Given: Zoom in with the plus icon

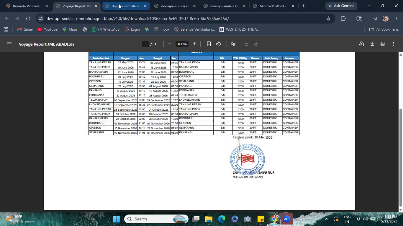Looking at the screenshot, I should pyautogui.click(x=194, y=44).
